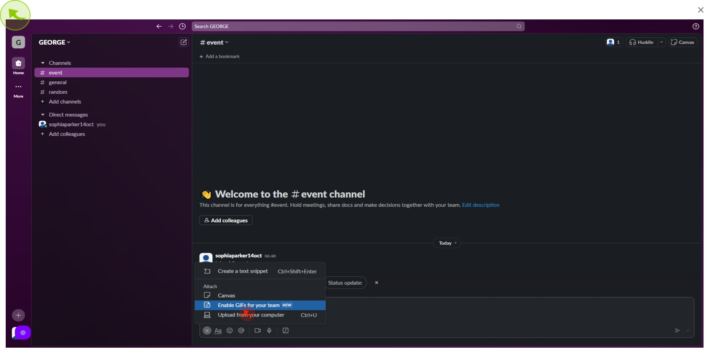Open the emoji picker
Viewport: 710px width, 353px height.
pos(229,331)
